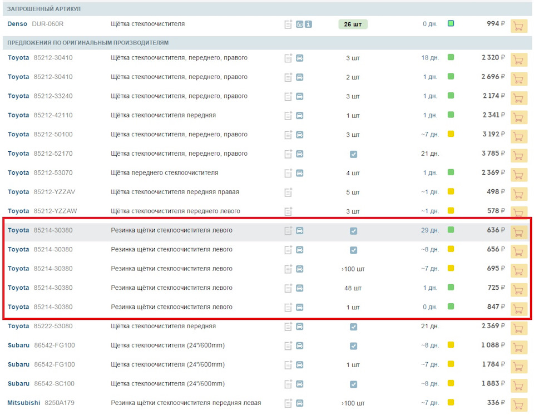Click note icon for Mitsubishi 8250A179
Image resolution: width=534 pixels, height=415 pixels.
pyautogui.click(x=288, y=403)
